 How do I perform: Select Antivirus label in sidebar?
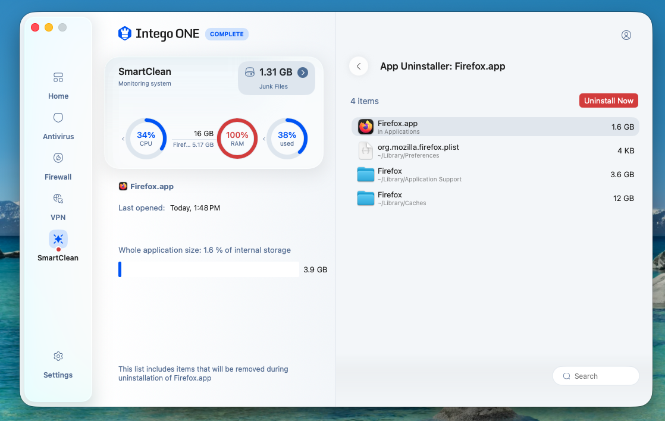coord(58,137)
